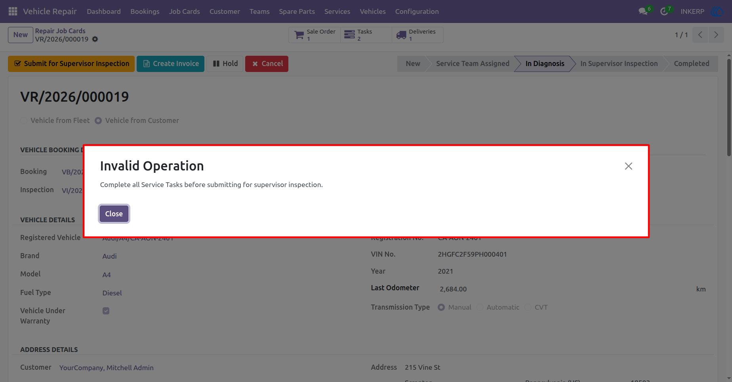
Task: Click the user avatar icon beside INKERP
Action: tap(717, 11)
